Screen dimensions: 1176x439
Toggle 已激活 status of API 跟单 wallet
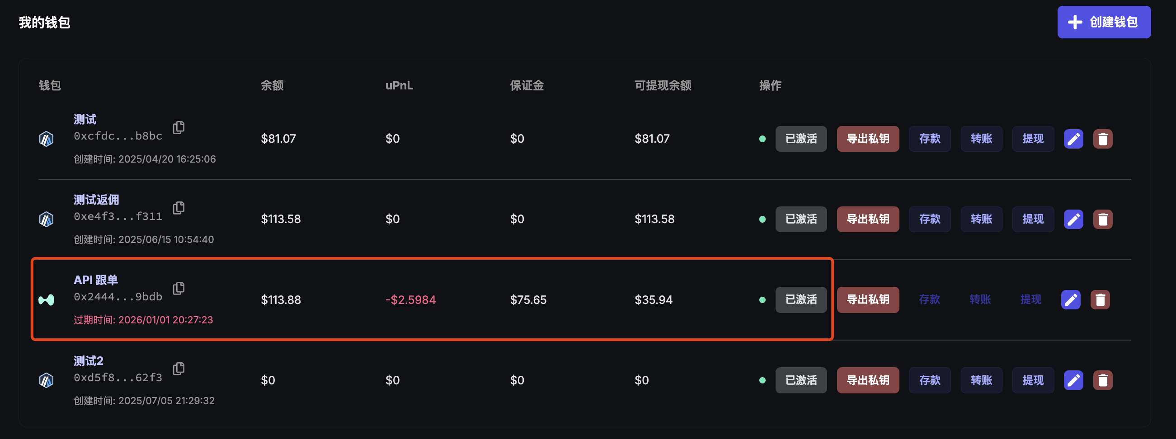[801, 300]
